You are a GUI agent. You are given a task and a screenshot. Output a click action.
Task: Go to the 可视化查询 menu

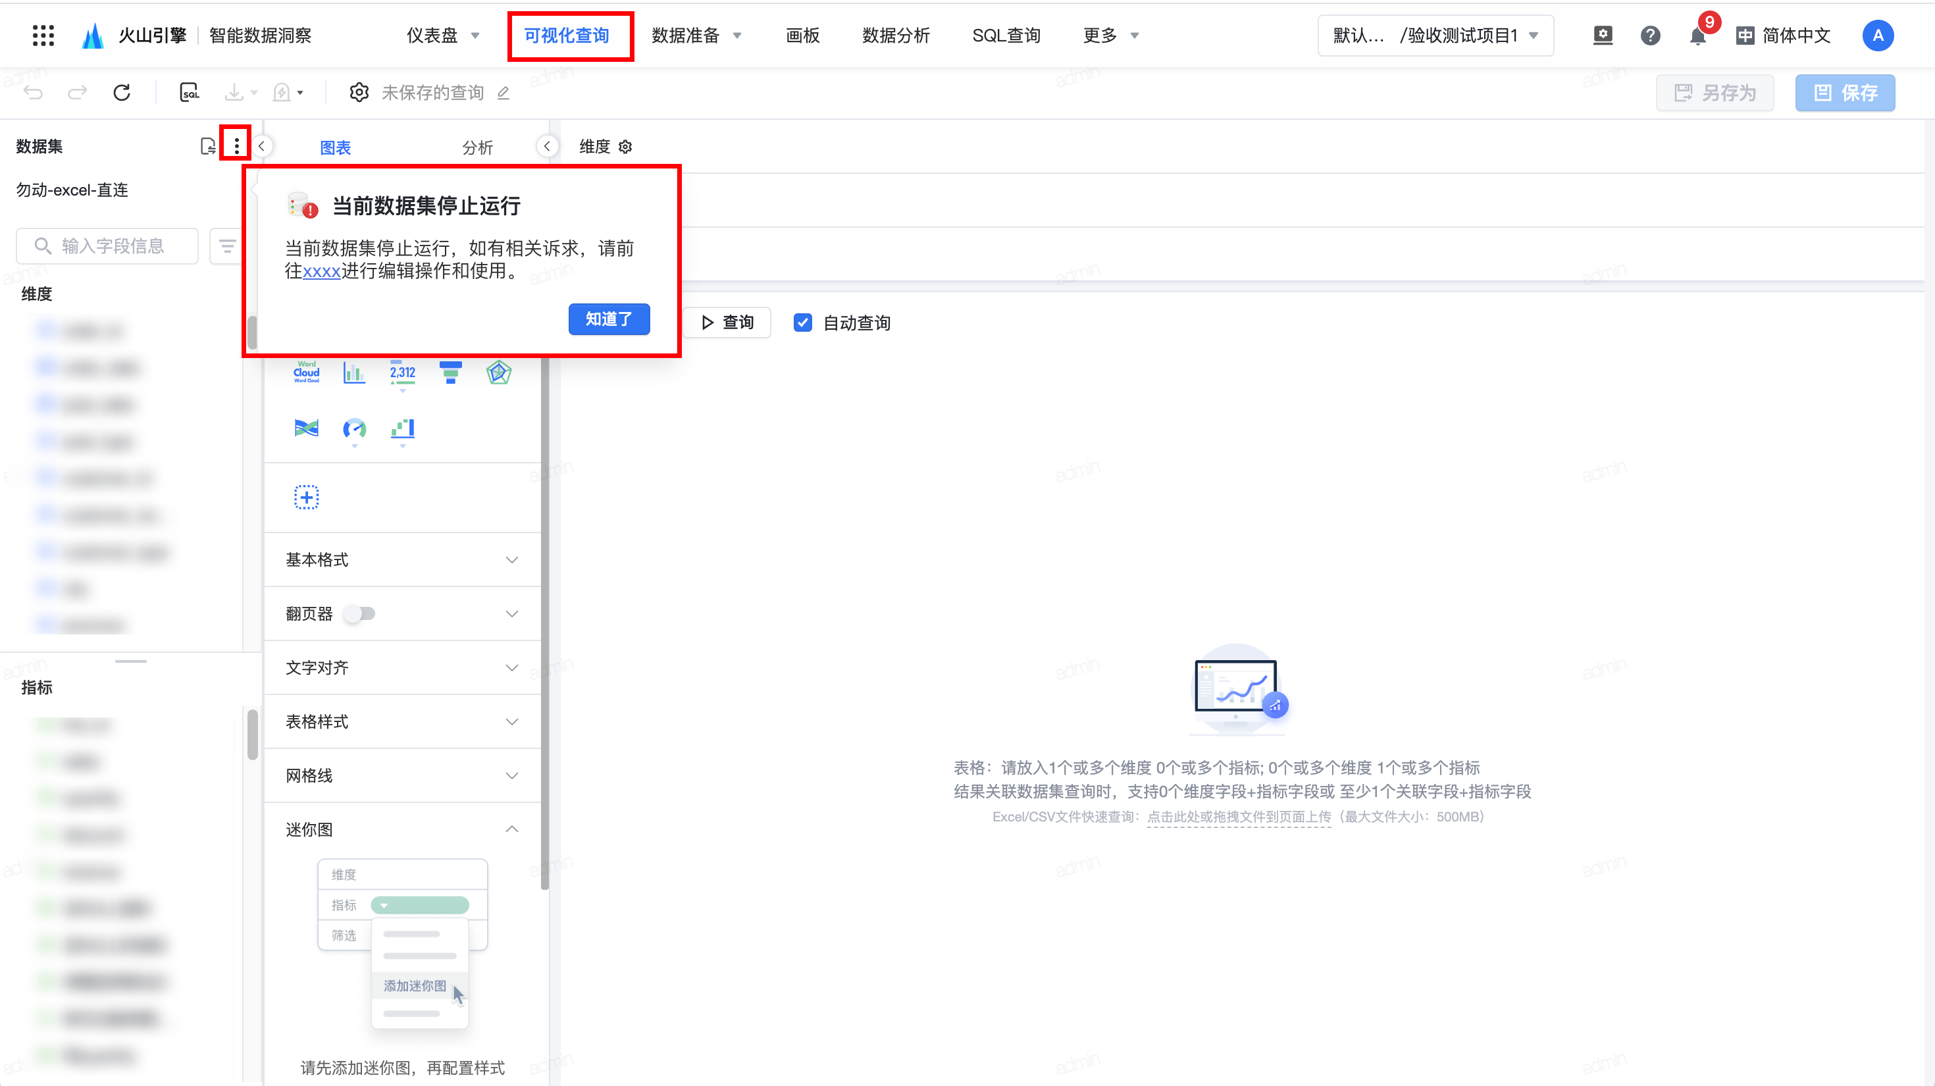[x=567, y=36]
